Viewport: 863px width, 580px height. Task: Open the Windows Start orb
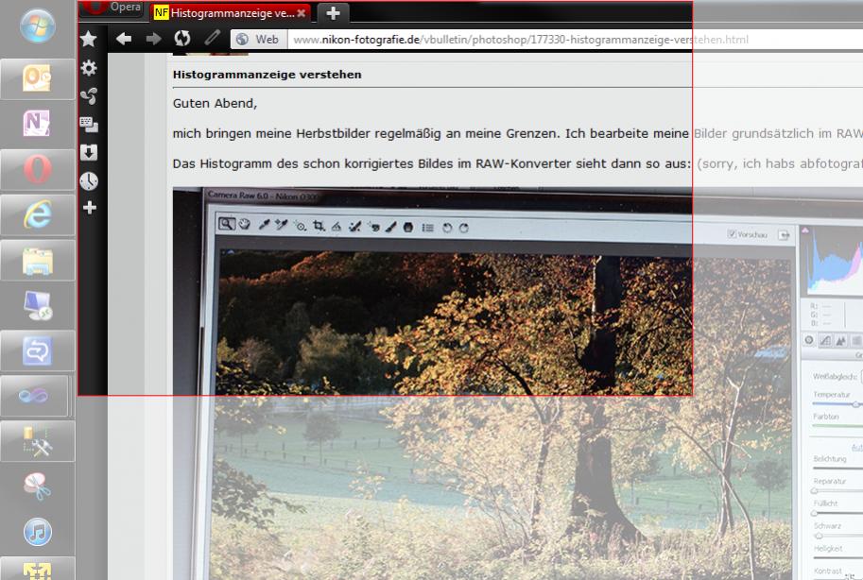pos(38,26)
